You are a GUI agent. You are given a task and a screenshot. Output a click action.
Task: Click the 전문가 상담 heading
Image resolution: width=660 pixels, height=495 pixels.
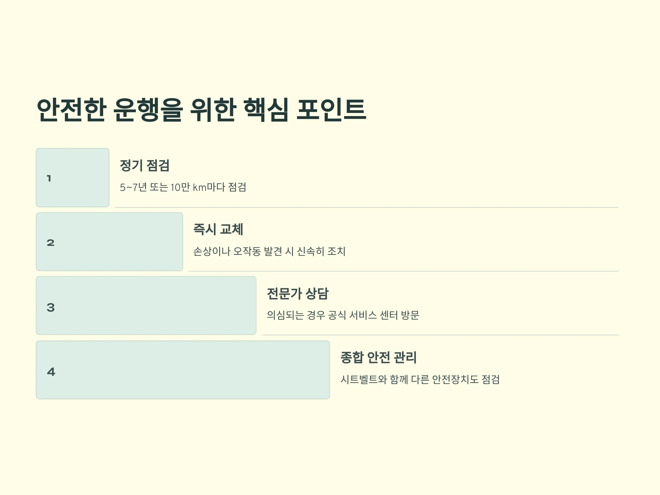coord(298,294)
